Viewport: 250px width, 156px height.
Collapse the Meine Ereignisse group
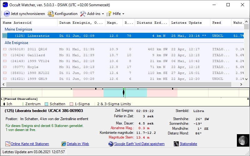click(18, 29)
